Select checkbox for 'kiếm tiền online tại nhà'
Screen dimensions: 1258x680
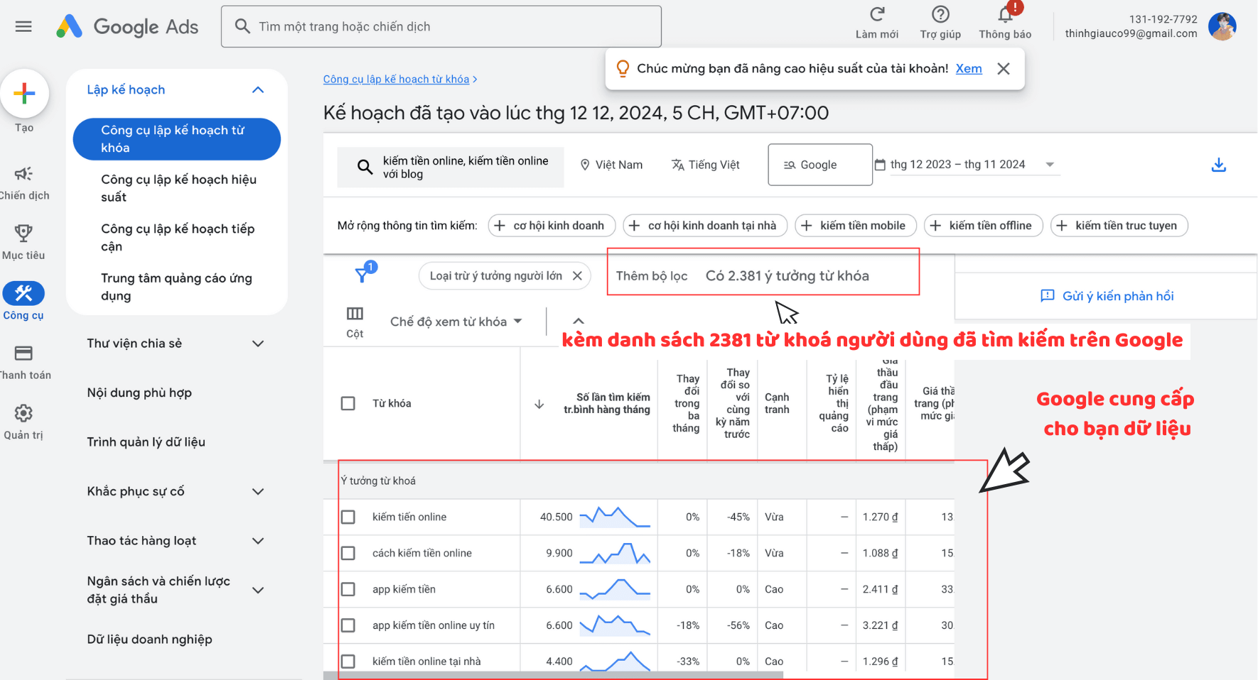348,662
